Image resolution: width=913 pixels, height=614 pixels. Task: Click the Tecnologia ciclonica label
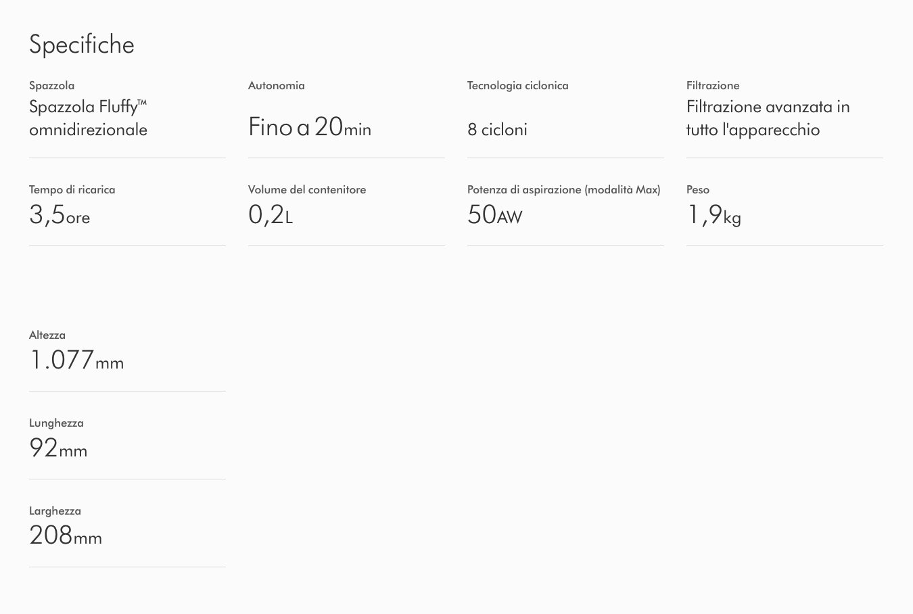[517, 86]
